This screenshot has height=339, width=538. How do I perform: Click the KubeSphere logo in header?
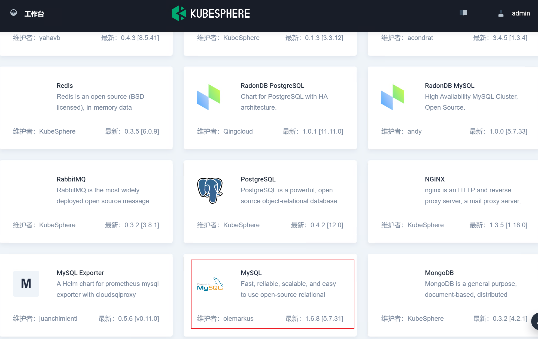pyautogui.click(x=211, y=13)
